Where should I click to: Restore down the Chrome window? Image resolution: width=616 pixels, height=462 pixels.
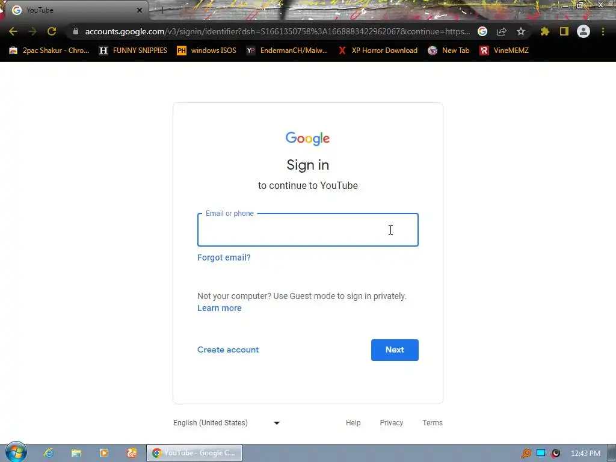(x=581, y=5)
